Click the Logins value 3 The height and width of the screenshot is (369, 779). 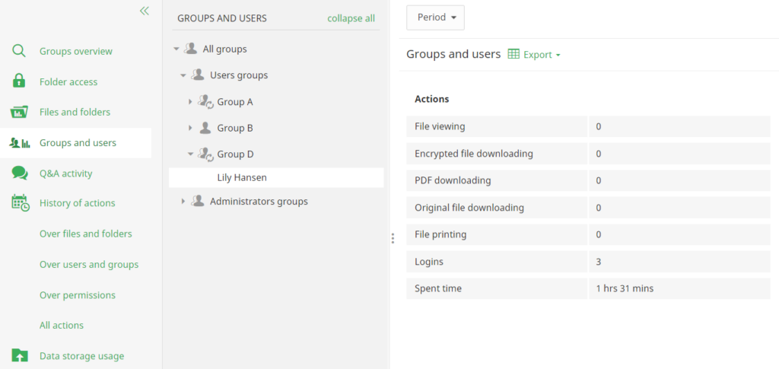pos(599,261)
